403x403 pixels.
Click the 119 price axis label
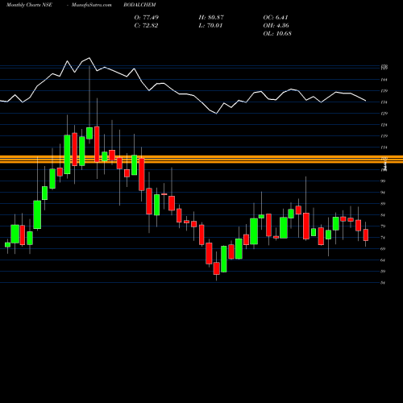384,136
